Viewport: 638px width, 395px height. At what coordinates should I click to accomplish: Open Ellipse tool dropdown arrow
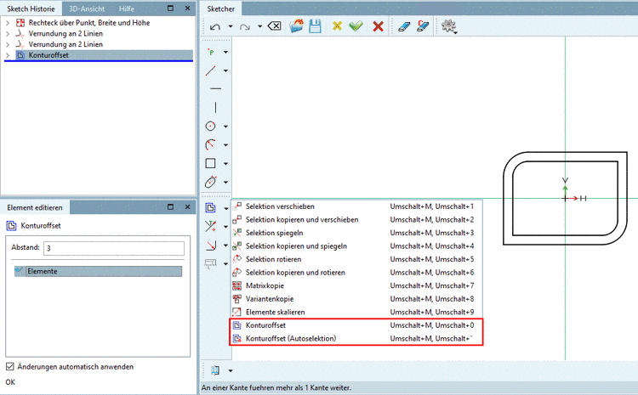(x=225, y=183)
